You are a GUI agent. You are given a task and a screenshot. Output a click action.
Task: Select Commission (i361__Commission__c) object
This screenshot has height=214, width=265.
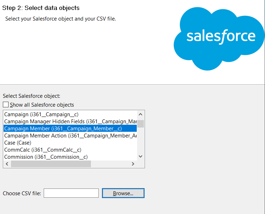pyautogui.click(x=70, y=157)
